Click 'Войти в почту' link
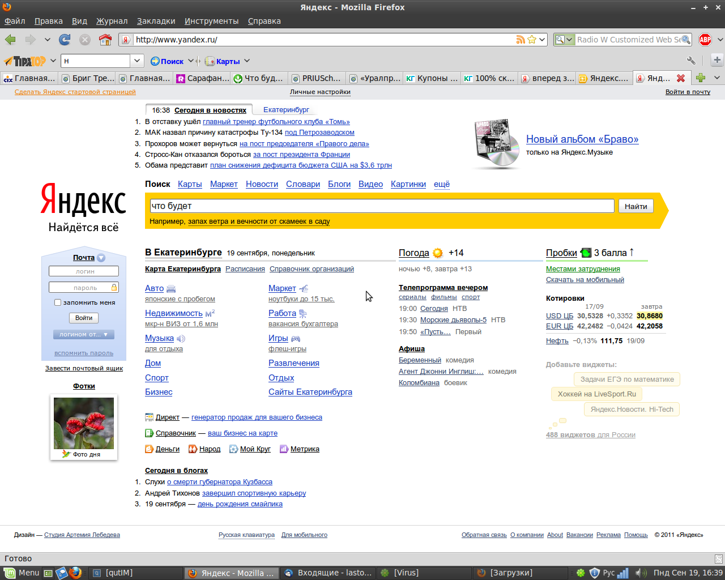Viewport: 725px width, 580px height. 688,92
